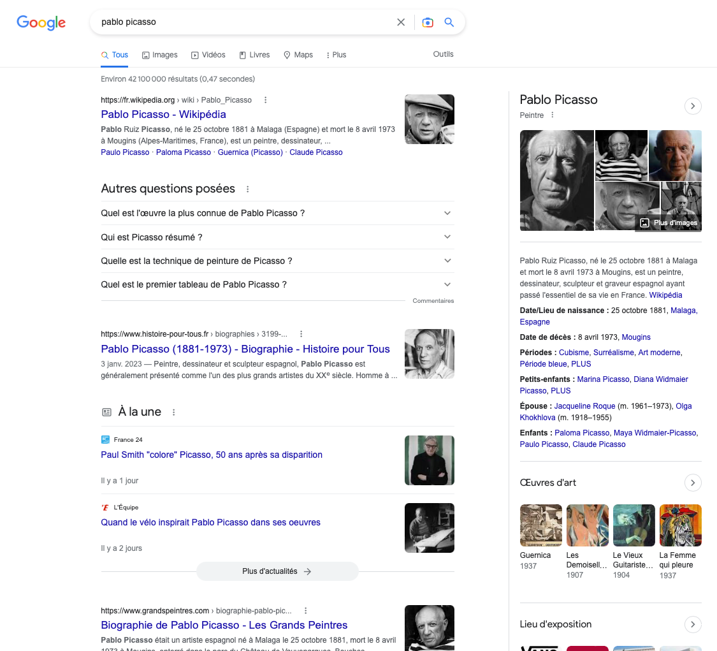
Task: Click the Cubisme link
Action: pos(574,353)
